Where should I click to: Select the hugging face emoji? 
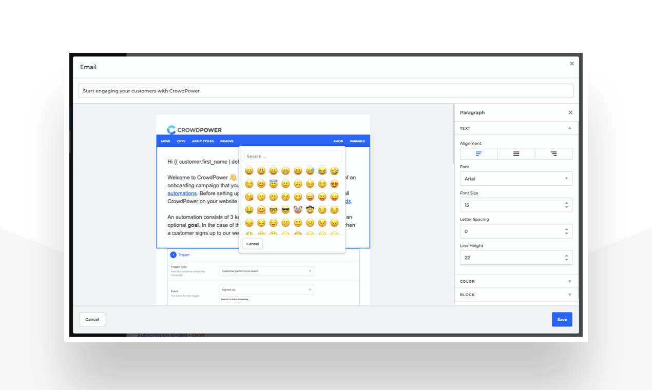point(261,210)
